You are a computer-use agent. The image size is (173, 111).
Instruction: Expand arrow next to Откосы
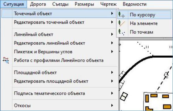(x=112, y=105)
